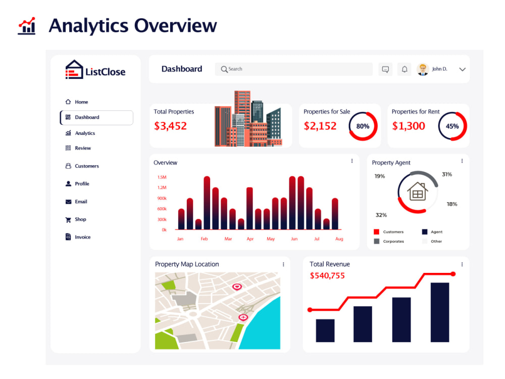Click the Feb label on Overview axis
This screenshot has height=379, width=505.
pyautogui.click(x=204, y=239)
